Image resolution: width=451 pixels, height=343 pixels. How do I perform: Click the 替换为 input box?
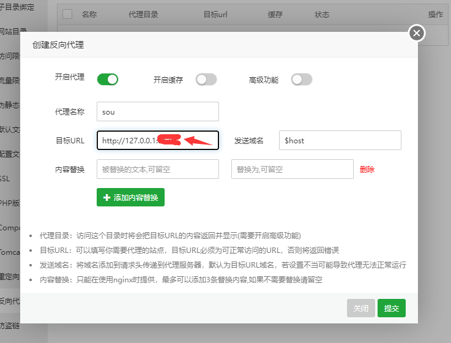[292, 169]
